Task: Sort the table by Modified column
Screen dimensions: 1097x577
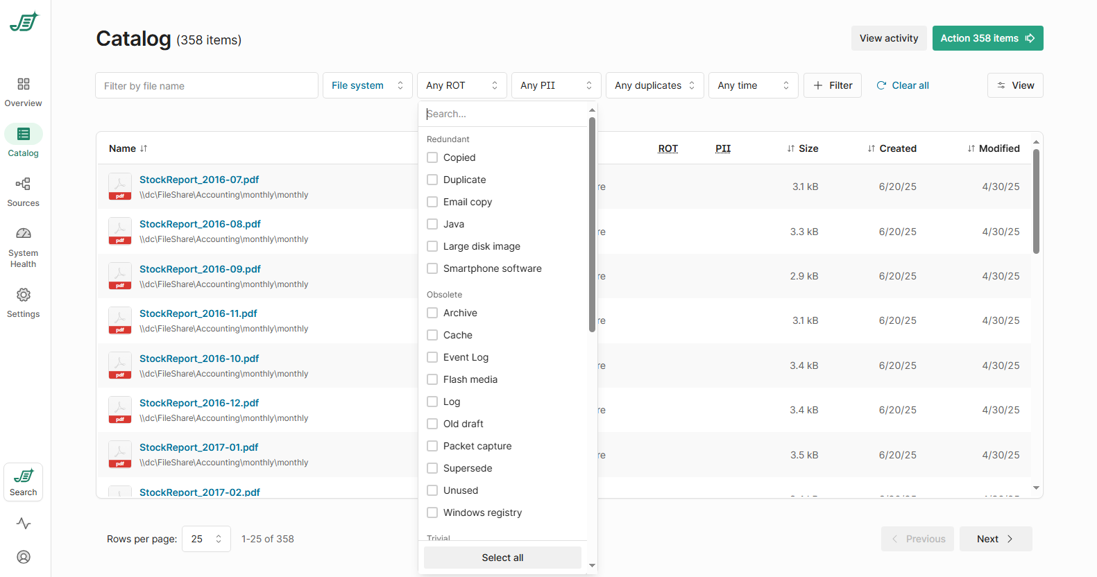Action: tap(994, 148)
